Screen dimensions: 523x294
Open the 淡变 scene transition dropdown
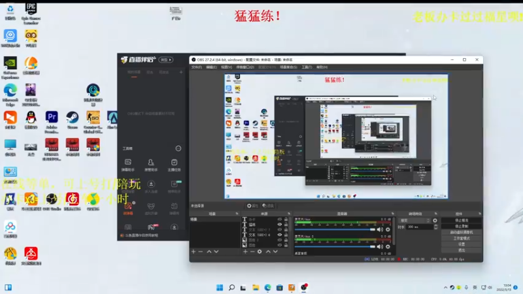[x=415, y=220]
